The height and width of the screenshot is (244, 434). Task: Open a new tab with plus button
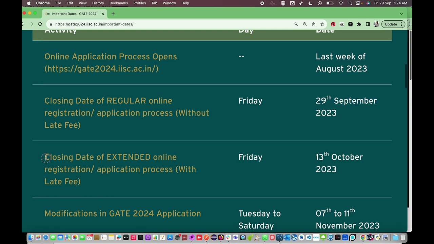click(x=113, y=14)
